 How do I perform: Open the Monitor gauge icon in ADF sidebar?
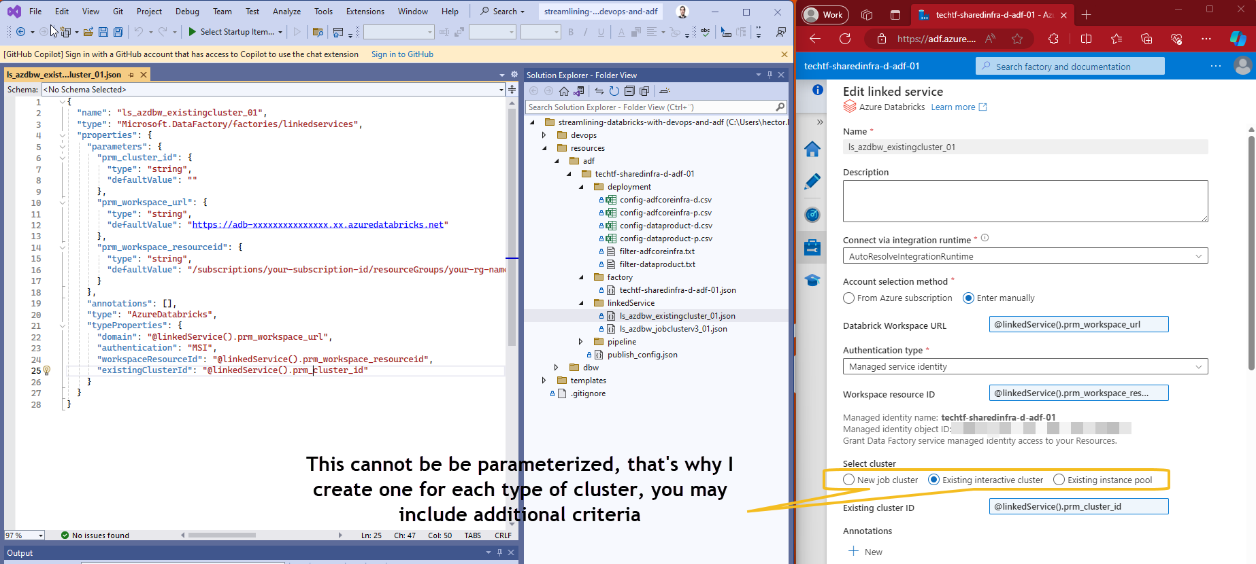pos(812,215)
